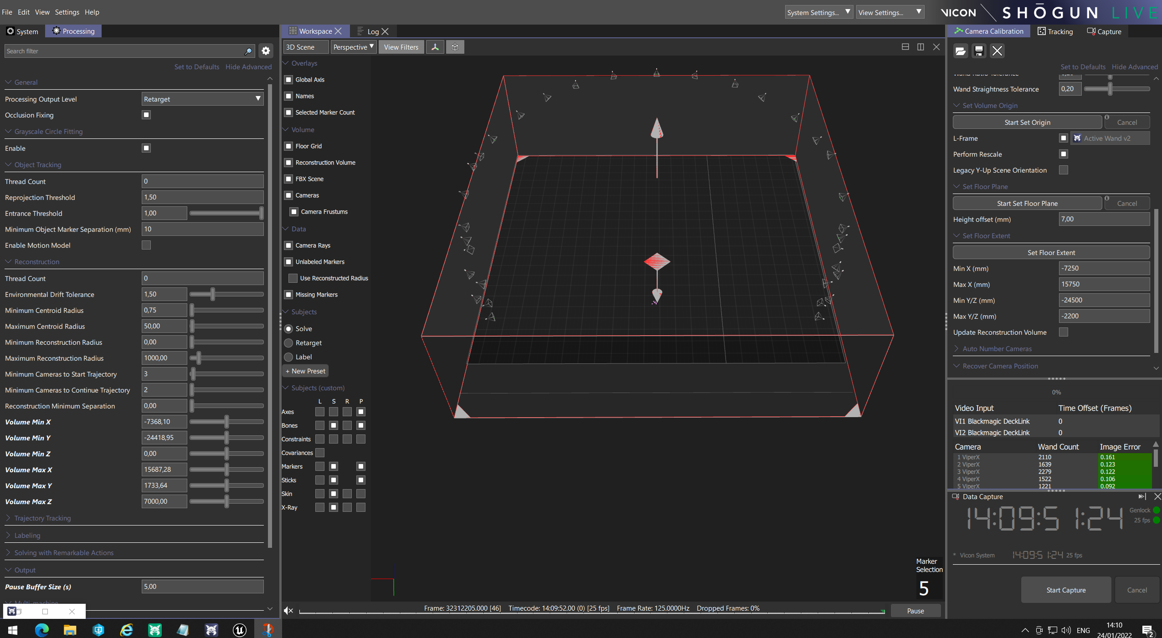Toggle the mute speaker icon near timeline

(x=288, y=611)
